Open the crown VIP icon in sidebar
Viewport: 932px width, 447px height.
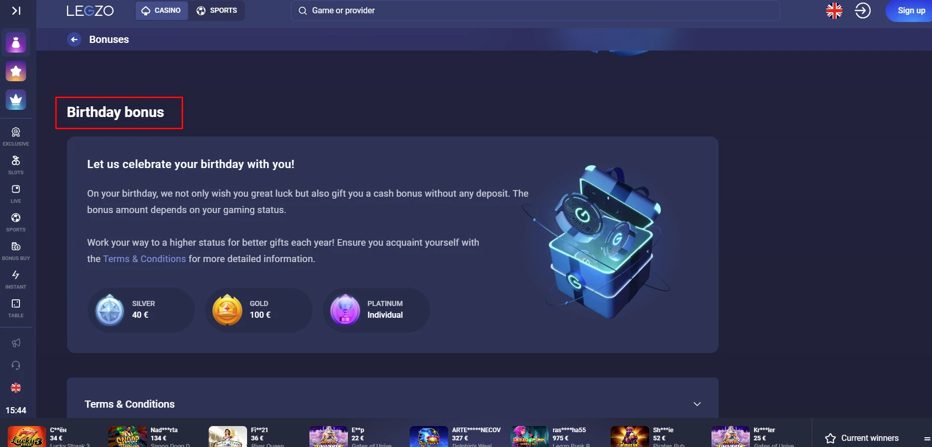(16, 100)
